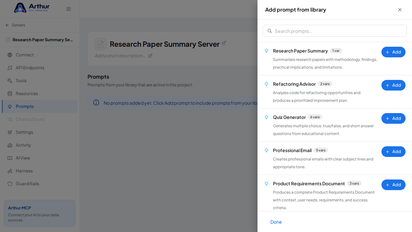Viewport: 412px width, 232px height.
Task: Open the Resources section
Action: pos(40,93)
